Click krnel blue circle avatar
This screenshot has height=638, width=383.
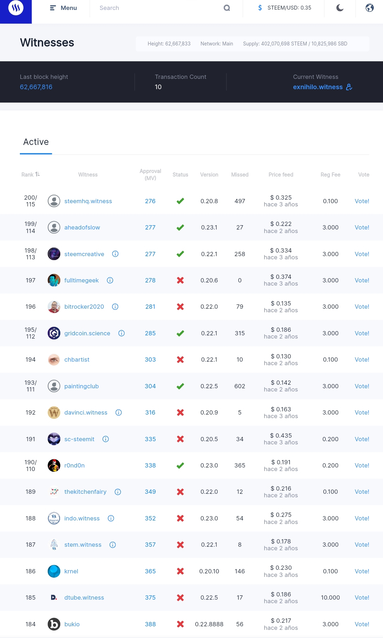tap(54, 571)
